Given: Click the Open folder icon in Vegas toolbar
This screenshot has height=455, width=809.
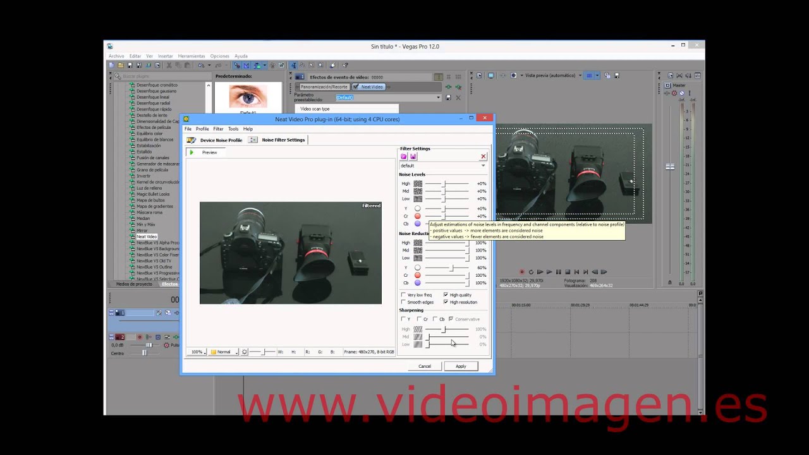Looking at the screenshot, I should tap(121, 65).
